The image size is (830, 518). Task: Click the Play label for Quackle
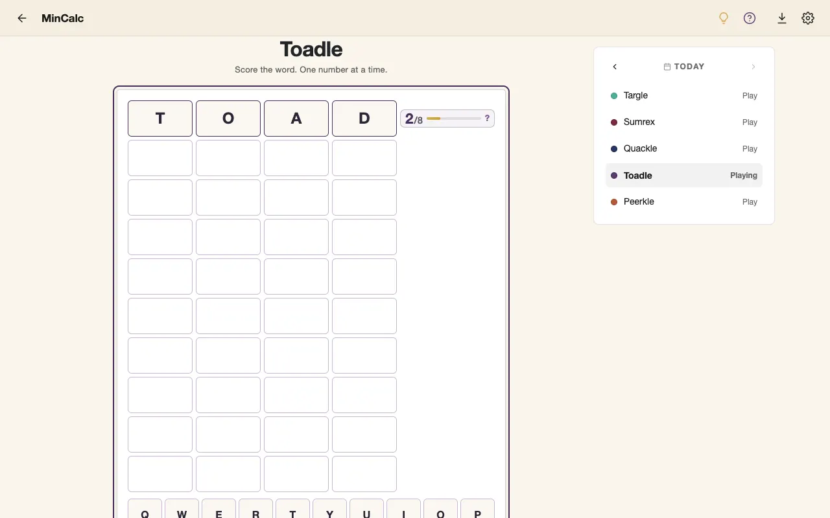tap(750, 149)
